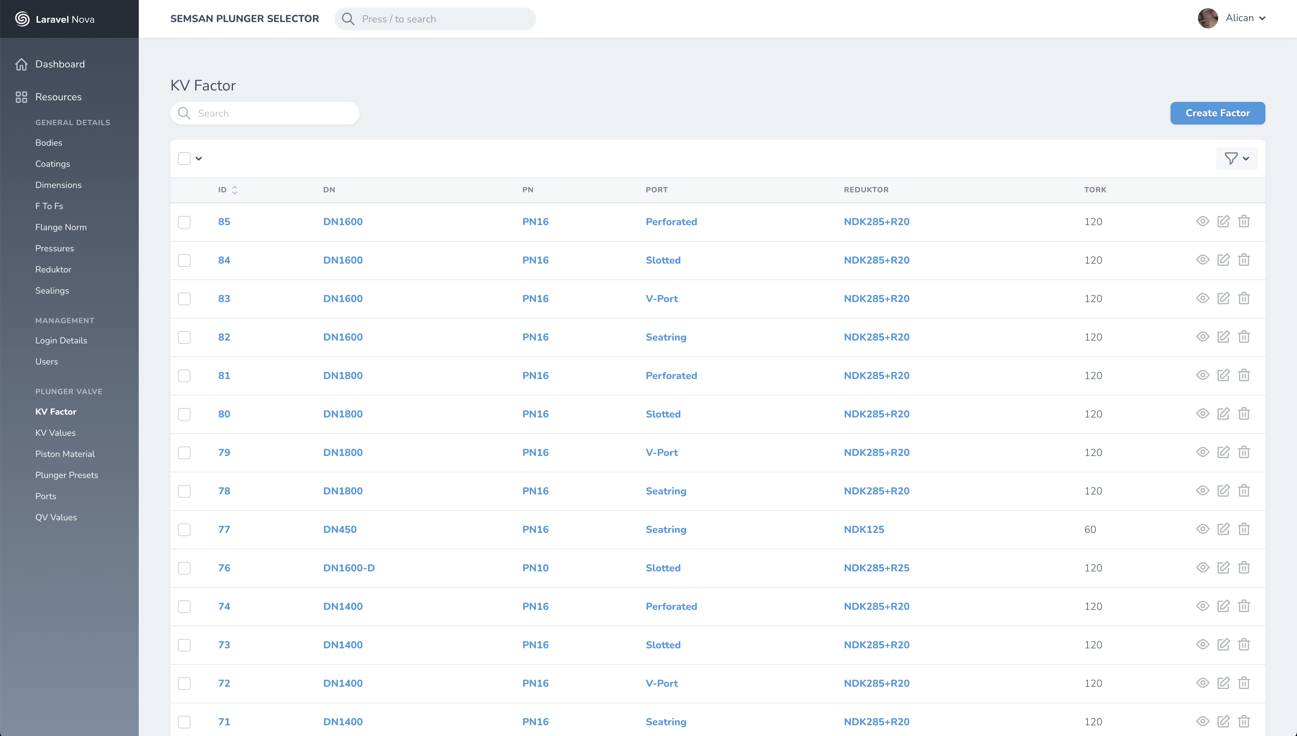Viewport: 1297px width, 736px height.
Task: Expand the select-all options chevron
Action: point(199,158)
